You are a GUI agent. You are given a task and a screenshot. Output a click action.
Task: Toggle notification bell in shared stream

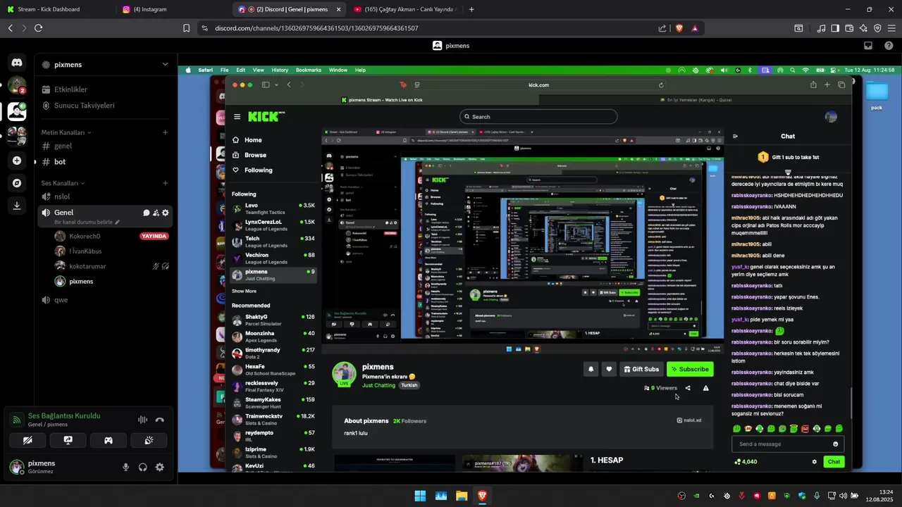[x=591, y=369]
